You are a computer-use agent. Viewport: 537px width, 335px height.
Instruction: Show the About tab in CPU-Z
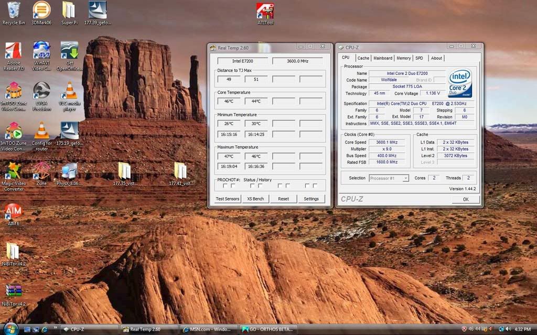click(436, 58)
